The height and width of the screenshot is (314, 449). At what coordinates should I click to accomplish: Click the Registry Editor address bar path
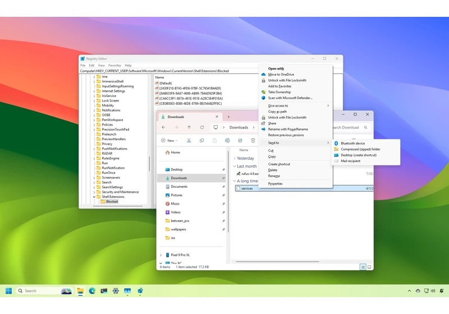click(169, 71)
